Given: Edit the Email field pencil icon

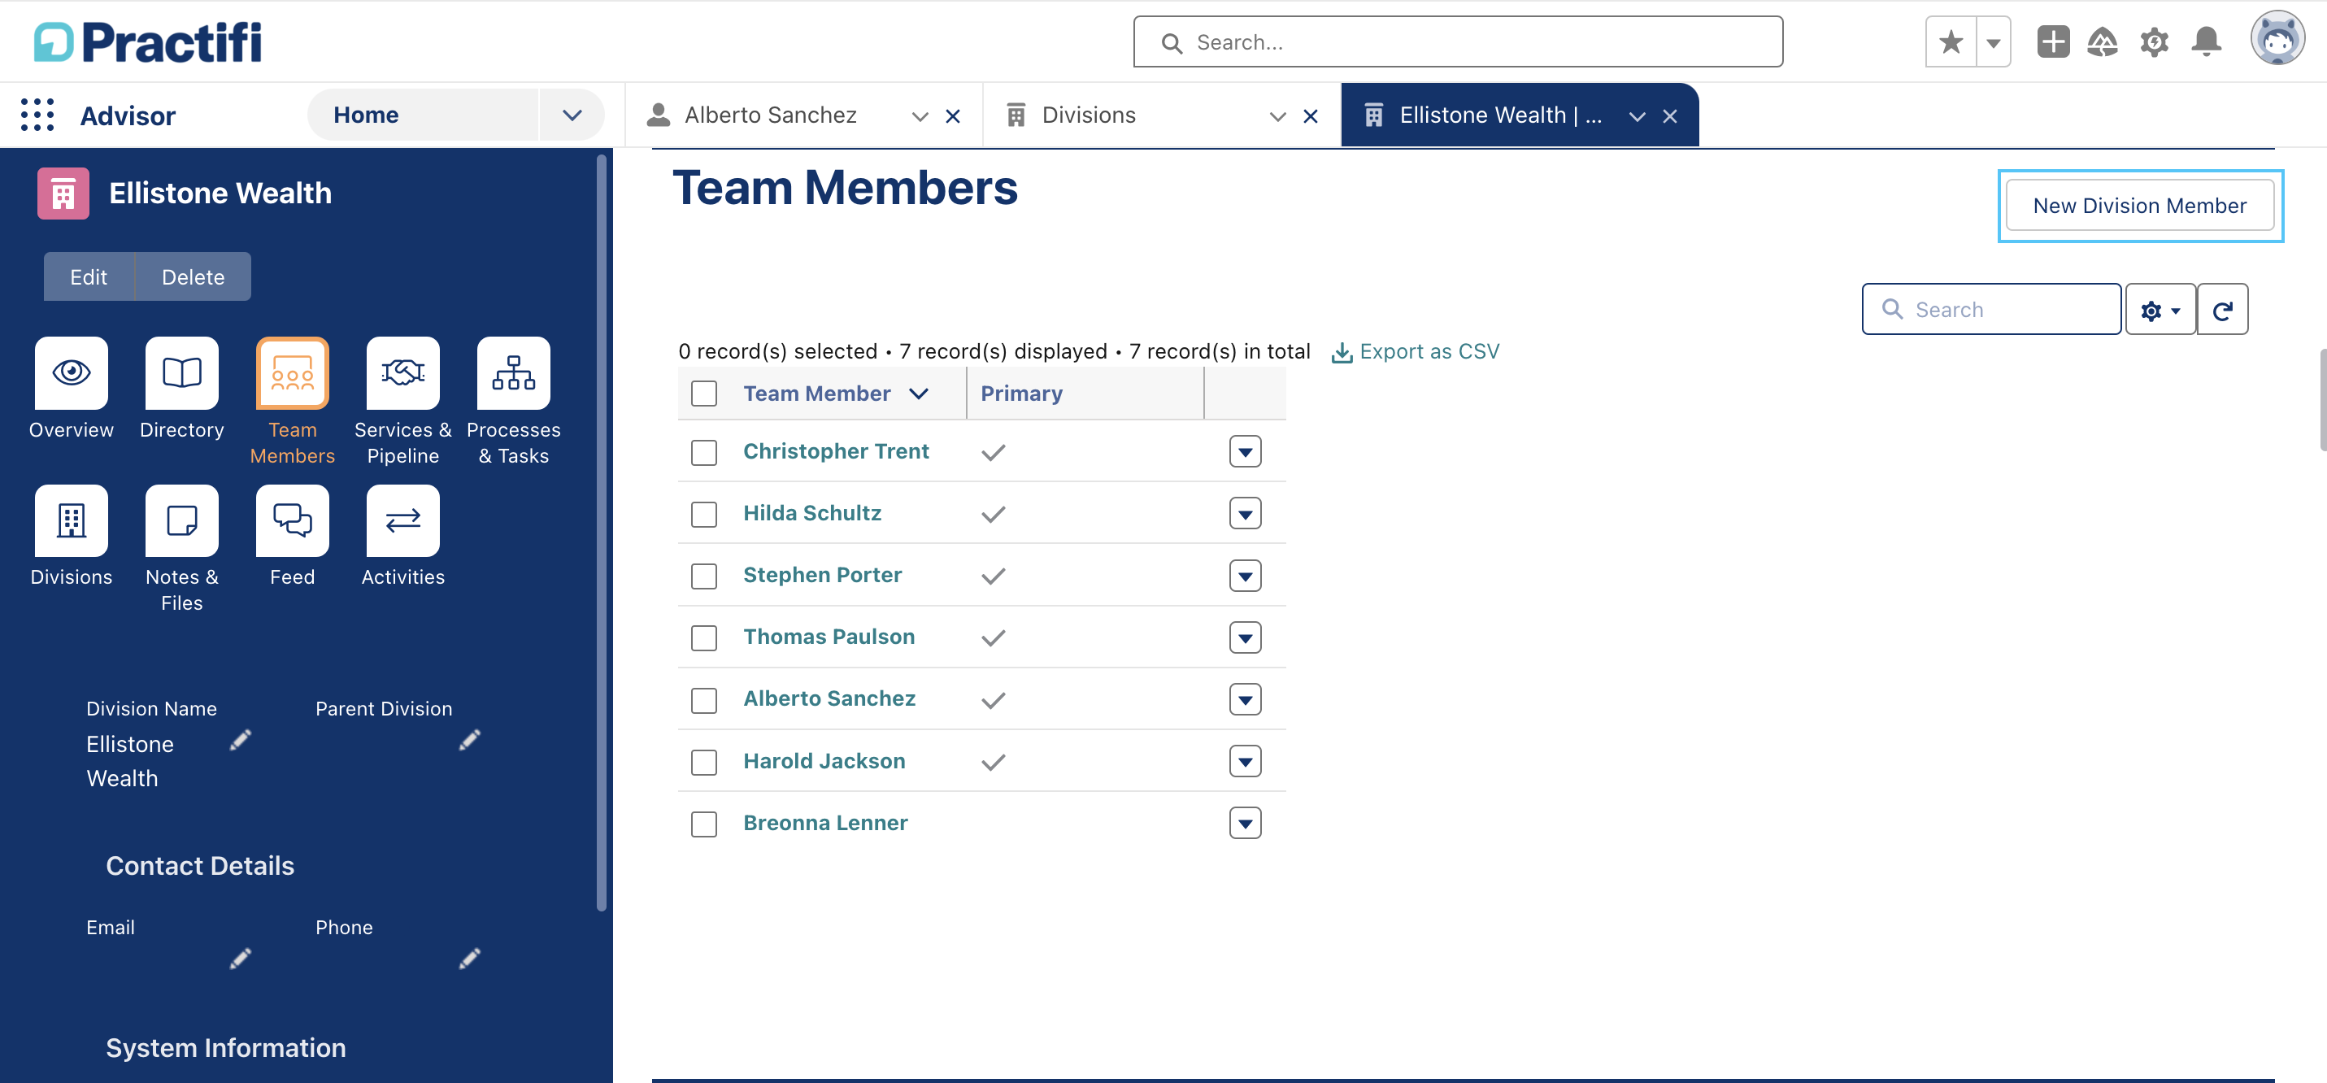Looking at the screenshot, I should [x=241, y=959].
